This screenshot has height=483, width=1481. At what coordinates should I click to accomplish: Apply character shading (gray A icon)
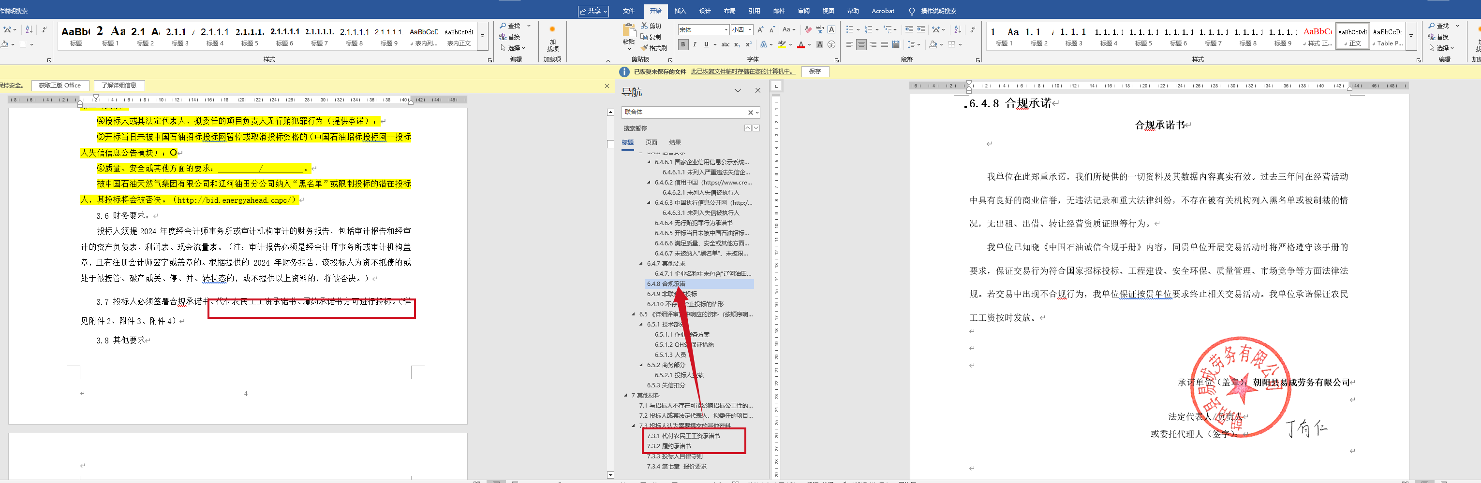point(820,44)
